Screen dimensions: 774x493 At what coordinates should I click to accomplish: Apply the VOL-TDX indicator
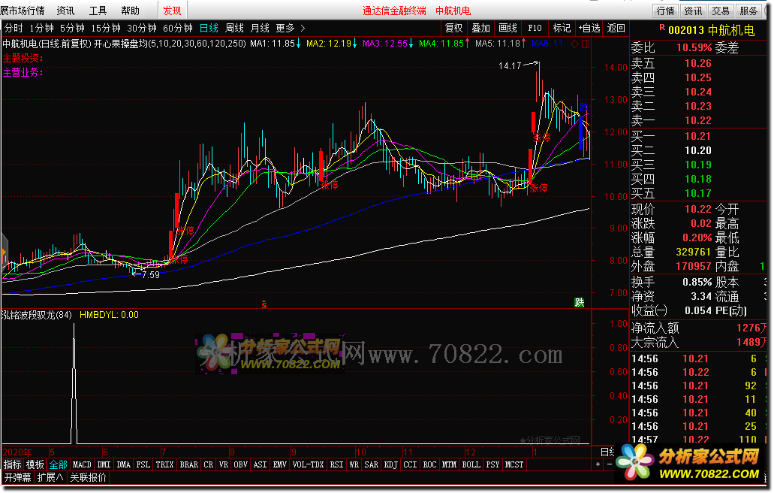click(308, 464)
